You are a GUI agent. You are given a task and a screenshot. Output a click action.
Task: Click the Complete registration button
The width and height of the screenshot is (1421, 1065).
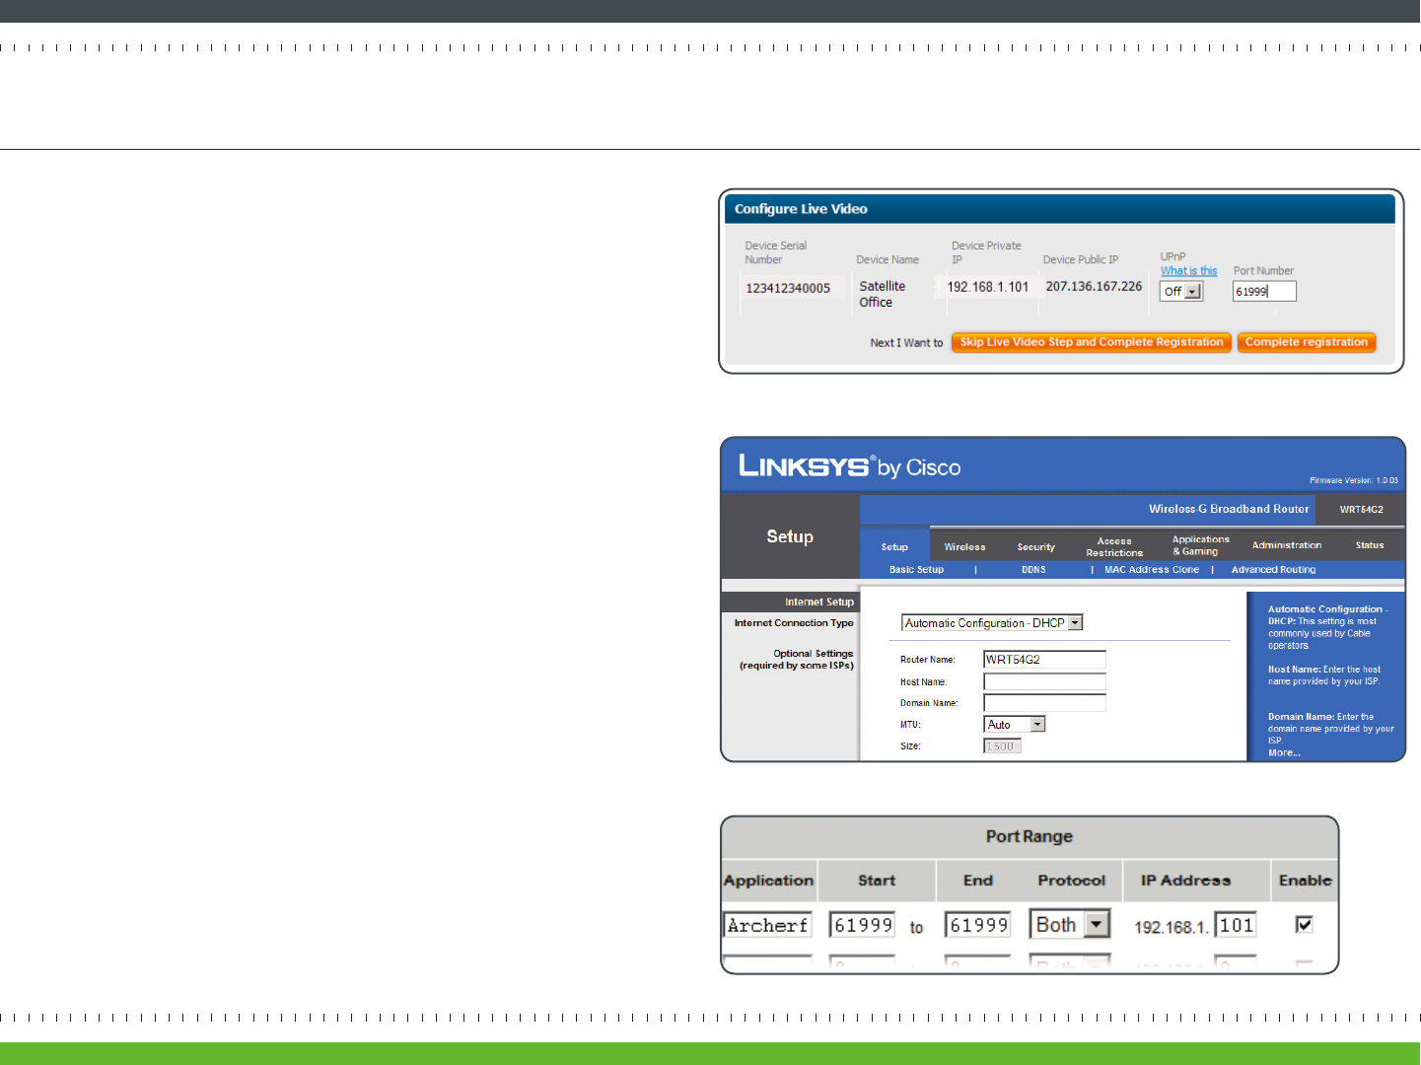click(x=1307, y=342)
